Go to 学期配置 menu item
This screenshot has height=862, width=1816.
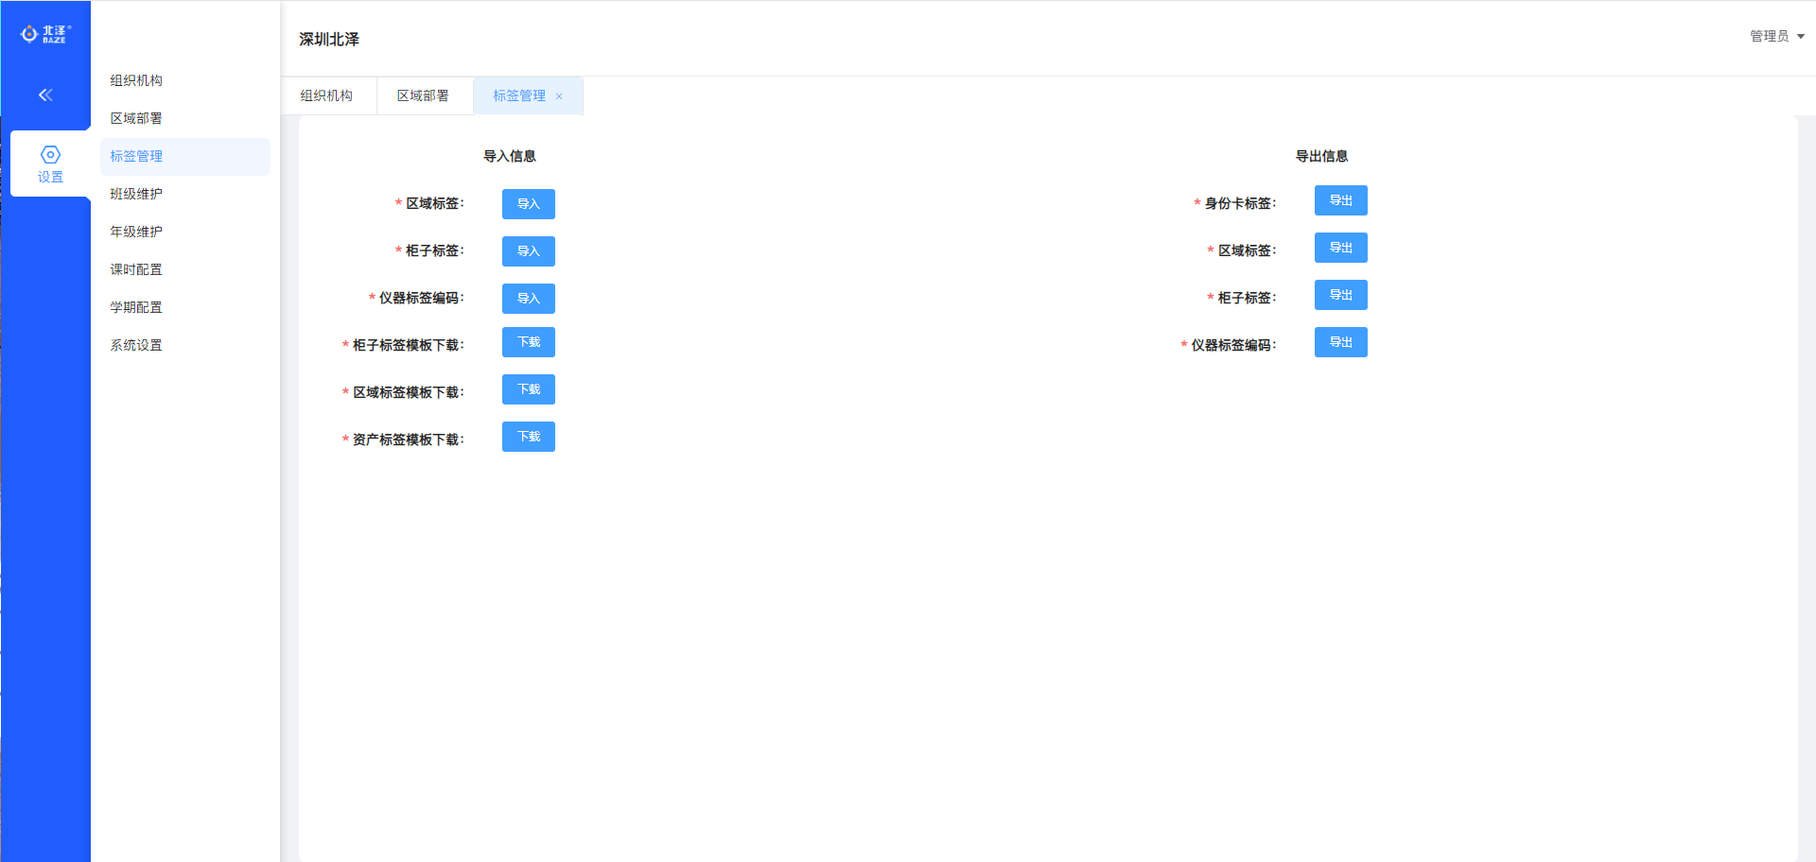tap(136, 307)
